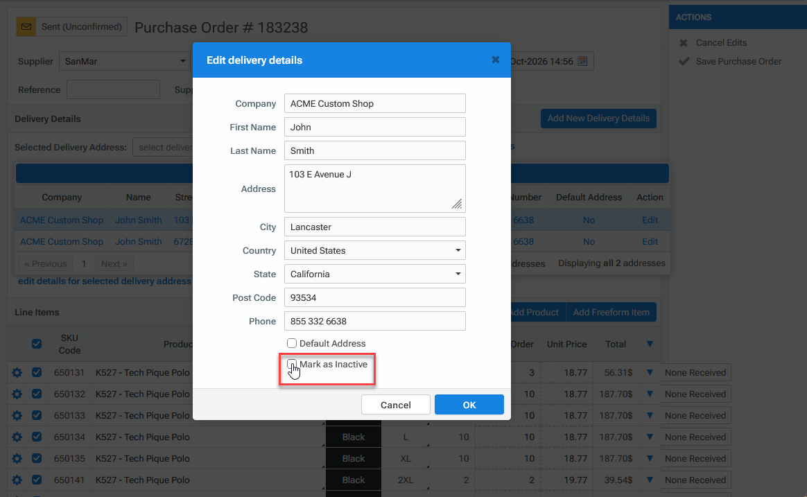Expand row arrow for 56.31$ total
The image size is (807, 497).
click(x=650, y=372)
